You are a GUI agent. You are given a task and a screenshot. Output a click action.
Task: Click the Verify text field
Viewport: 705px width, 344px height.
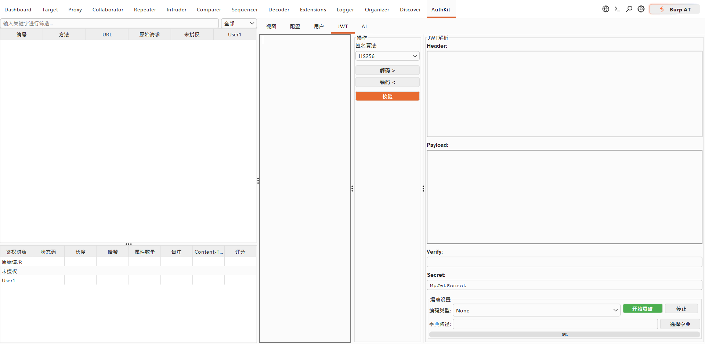[564, 262]
